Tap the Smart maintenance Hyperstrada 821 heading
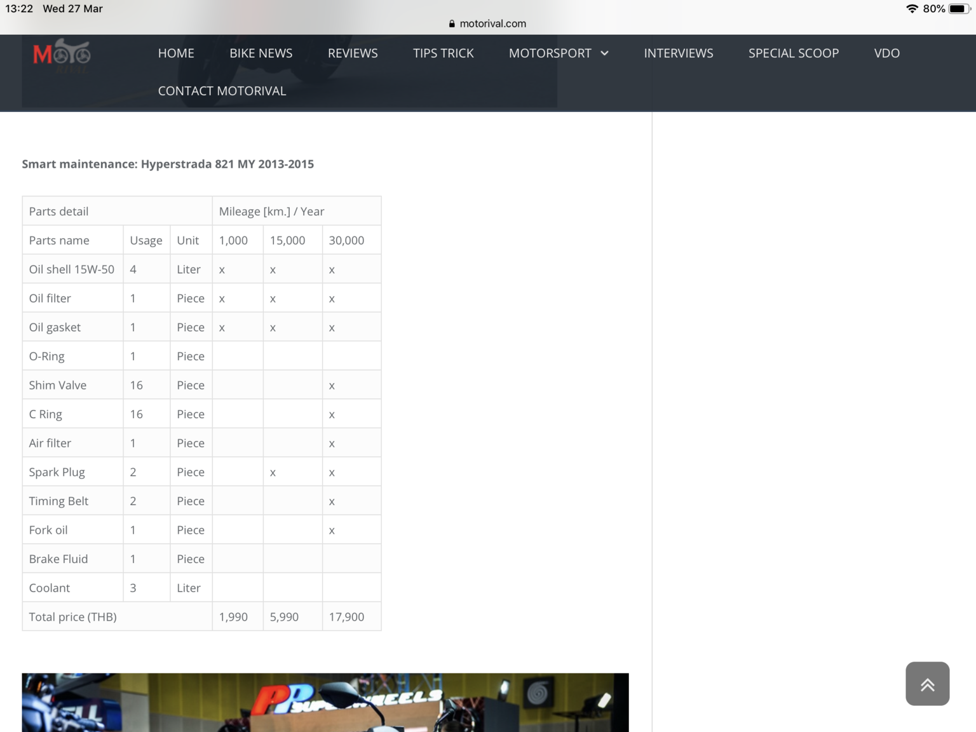Viewport: 976px width, 732px height. tap(168, 164)
